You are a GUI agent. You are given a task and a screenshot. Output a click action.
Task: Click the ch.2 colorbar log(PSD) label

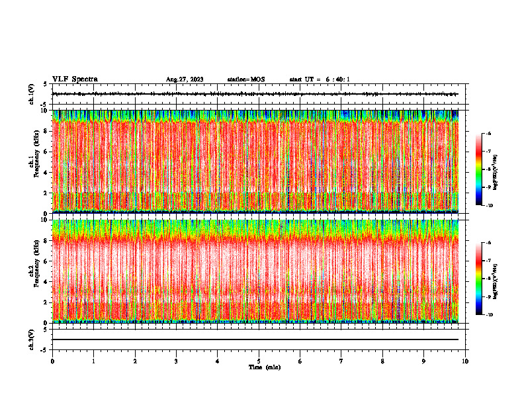[496, 281]
